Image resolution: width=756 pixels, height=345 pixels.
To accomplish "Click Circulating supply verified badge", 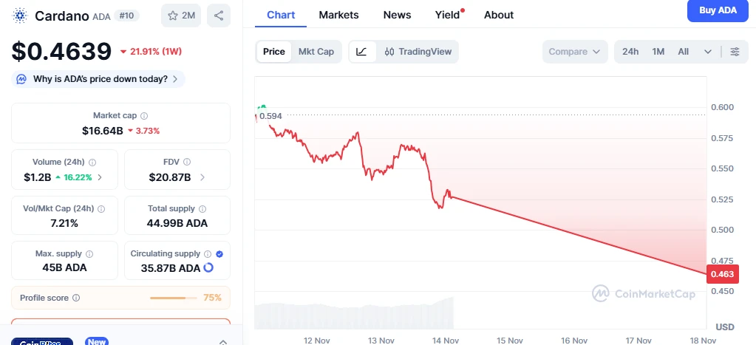I will [x=219, y=254].
